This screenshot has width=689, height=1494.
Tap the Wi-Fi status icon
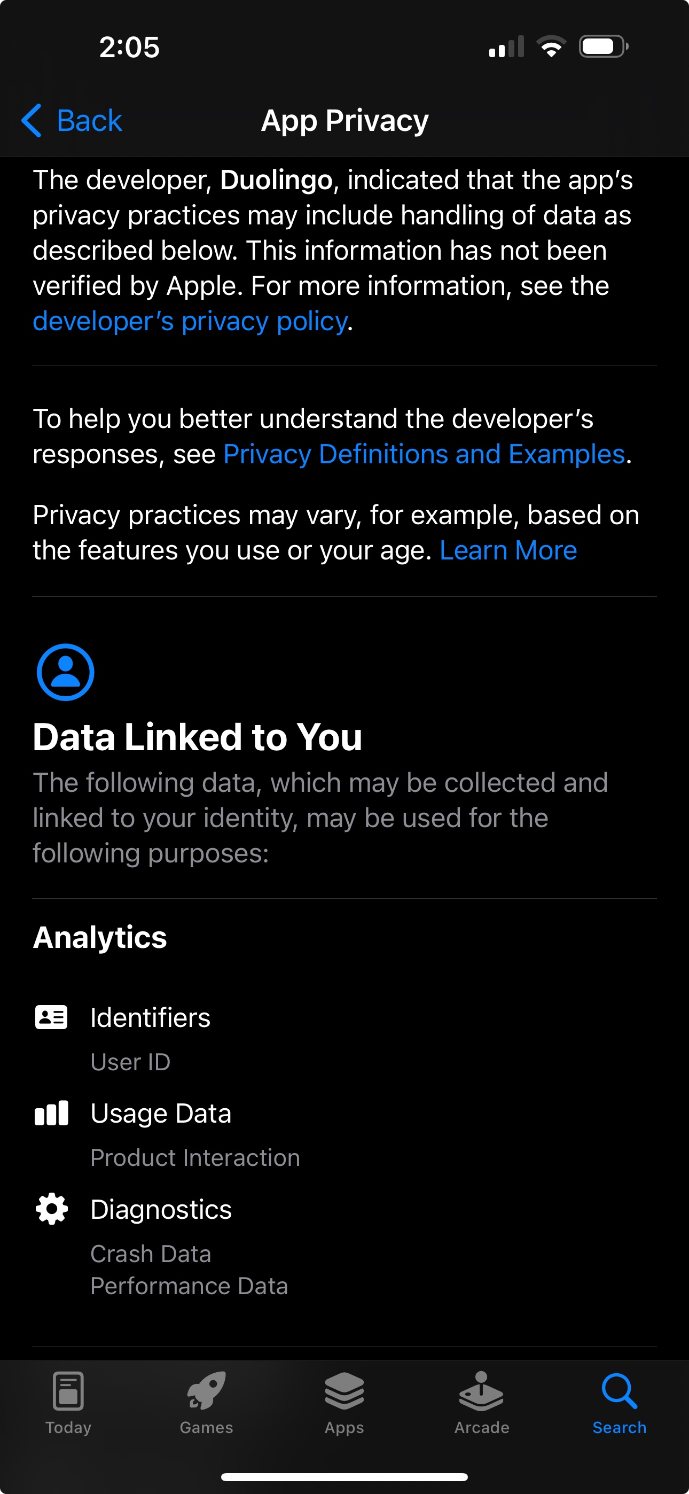[x=551, y=46]
